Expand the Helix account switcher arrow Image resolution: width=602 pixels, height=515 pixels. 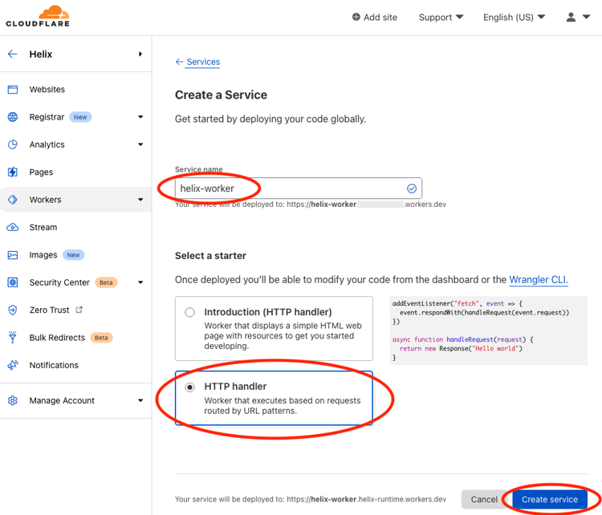click(x=140, y=54)
